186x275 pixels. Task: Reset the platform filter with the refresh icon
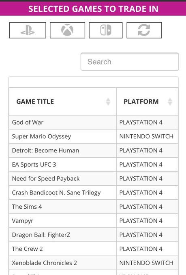pos(144,30)
